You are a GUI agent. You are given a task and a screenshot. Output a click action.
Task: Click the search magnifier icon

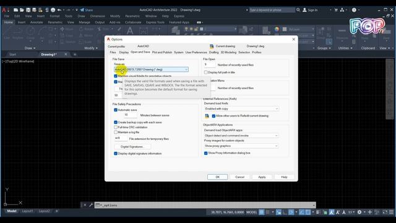(x=298, y=10)
